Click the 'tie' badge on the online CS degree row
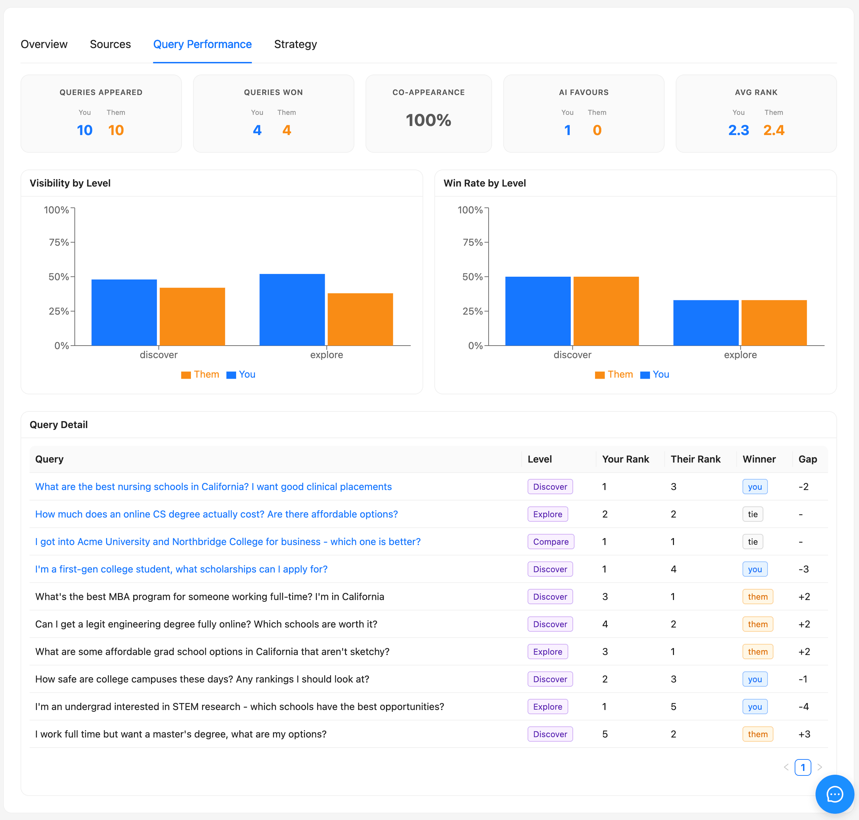This screenshot has height=820, width=859. click(x=753, y=514)
